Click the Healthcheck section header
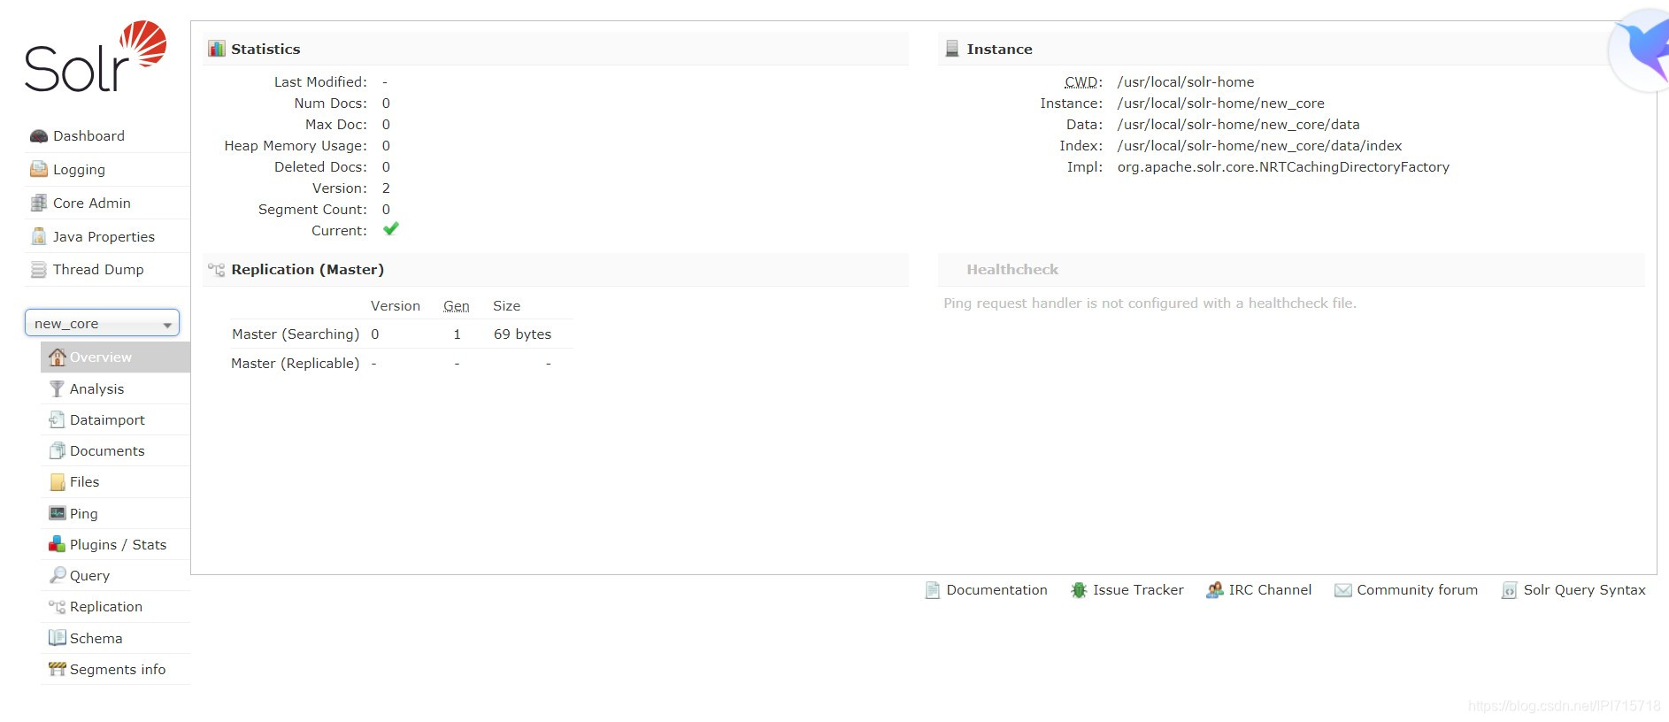 pyautogui.click(x=1291, y=270)
